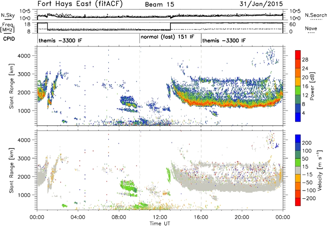Click the '12:00' time tick label

point(160,217)
